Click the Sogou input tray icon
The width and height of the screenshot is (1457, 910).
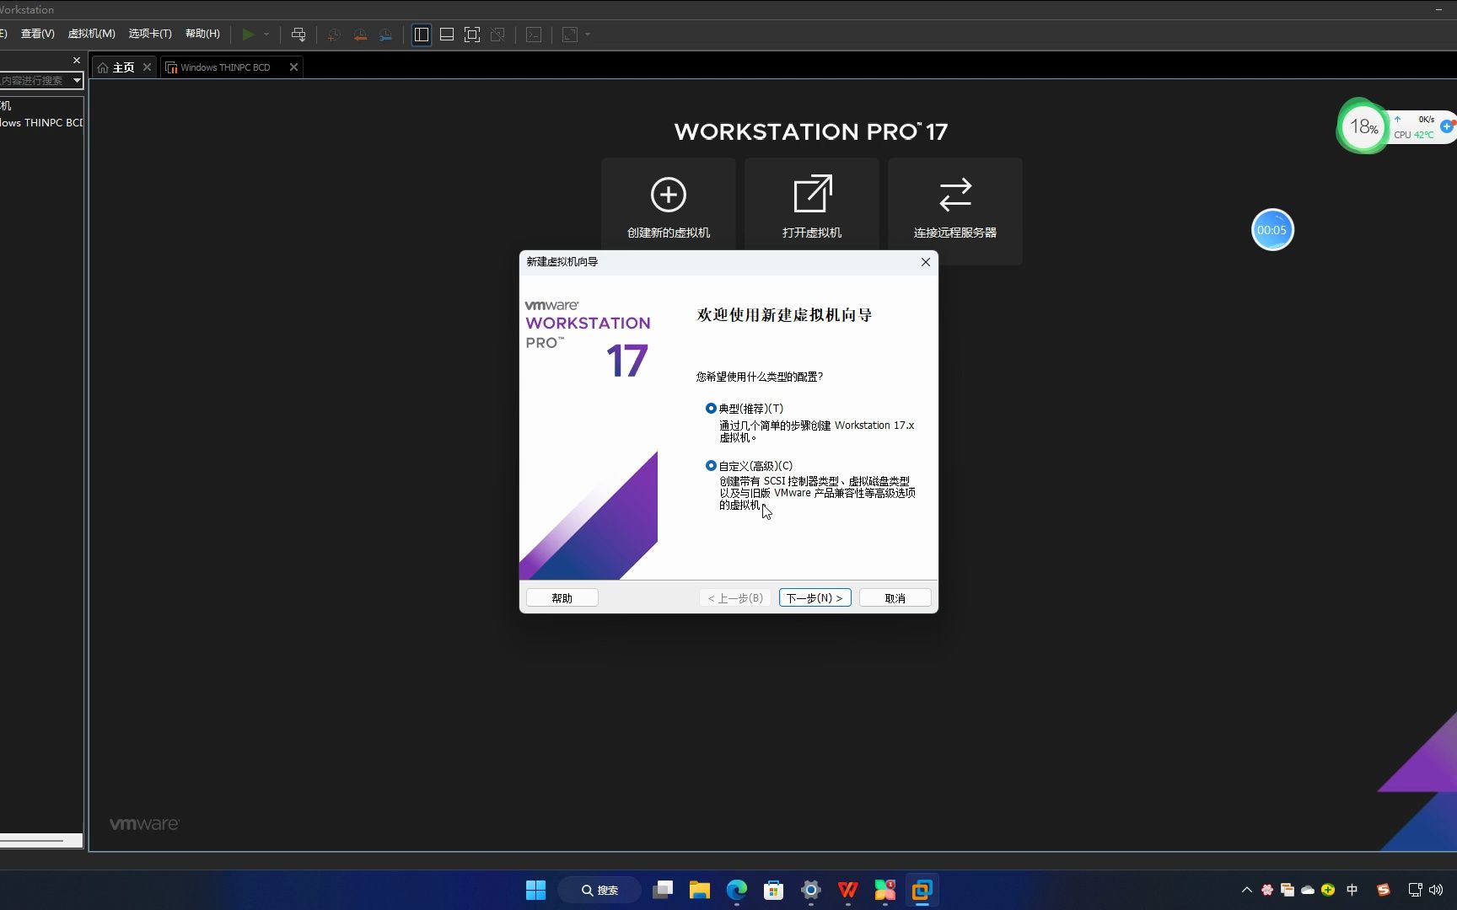pos(1383,890)
